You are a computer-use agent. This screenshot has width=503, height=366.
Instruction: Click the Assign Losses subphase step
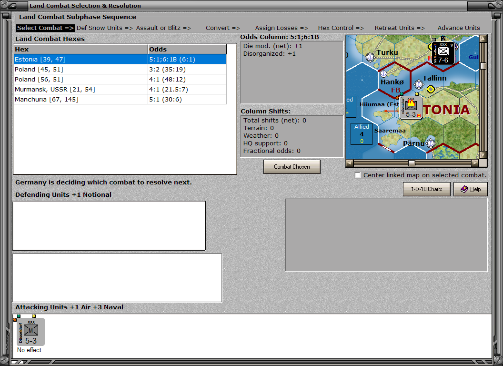pyautogui.click(x=282, y=28)
